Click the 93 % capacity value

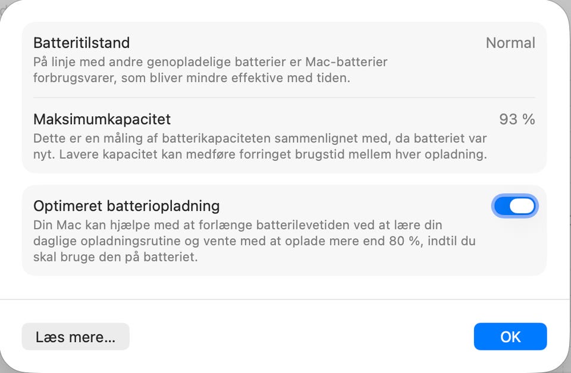[x=517, y=119]
